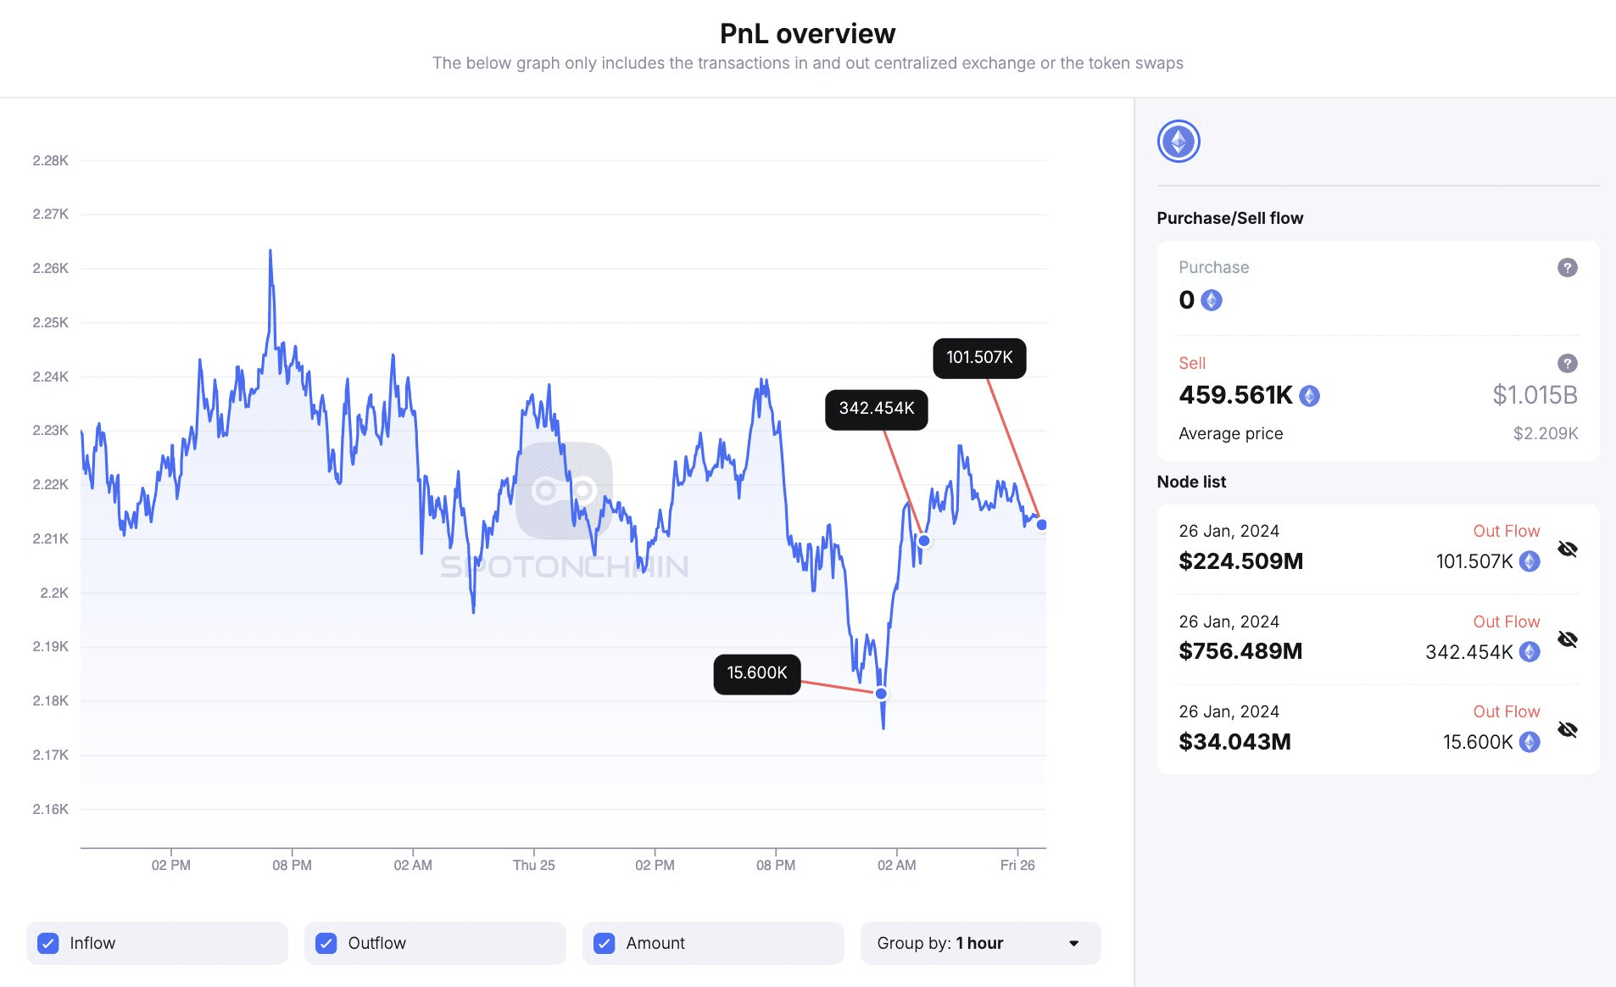Click the ETH icon beside Purchase 0
1616x987 pixels.
(1212, 300)
